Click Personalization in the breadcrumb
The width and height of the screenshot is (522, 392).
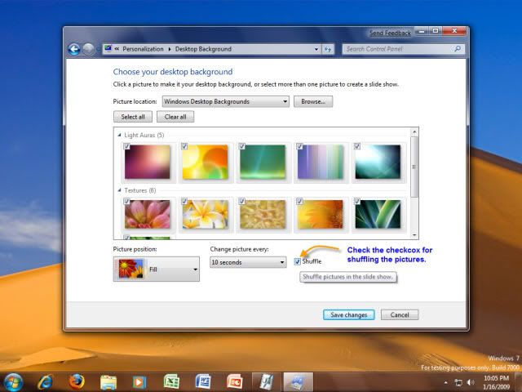point(143,49)
